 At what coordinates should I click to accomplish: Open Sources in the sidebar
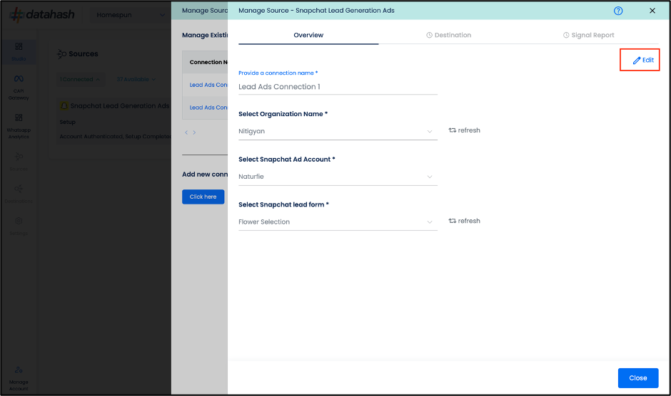coord(19,162)
